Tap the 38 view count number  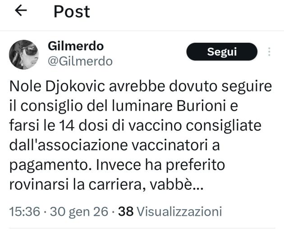(x=126, y=211)
